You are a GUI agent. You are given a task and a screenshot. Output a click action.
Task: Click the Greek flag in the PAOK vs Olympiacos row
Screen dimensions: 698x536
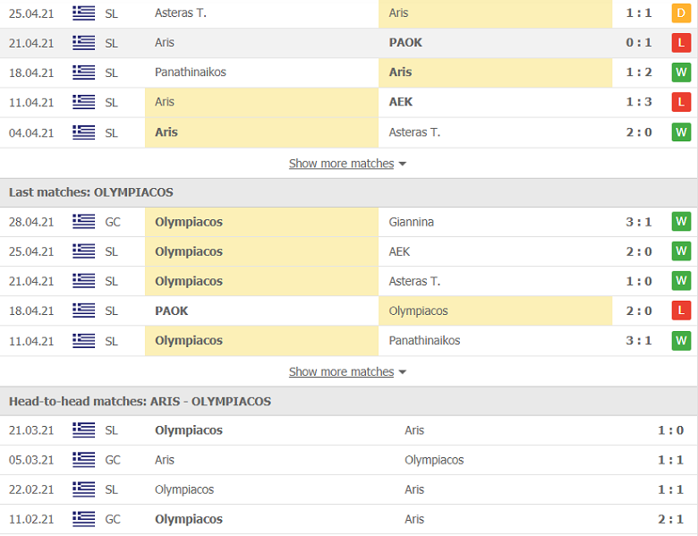(84, 311)
